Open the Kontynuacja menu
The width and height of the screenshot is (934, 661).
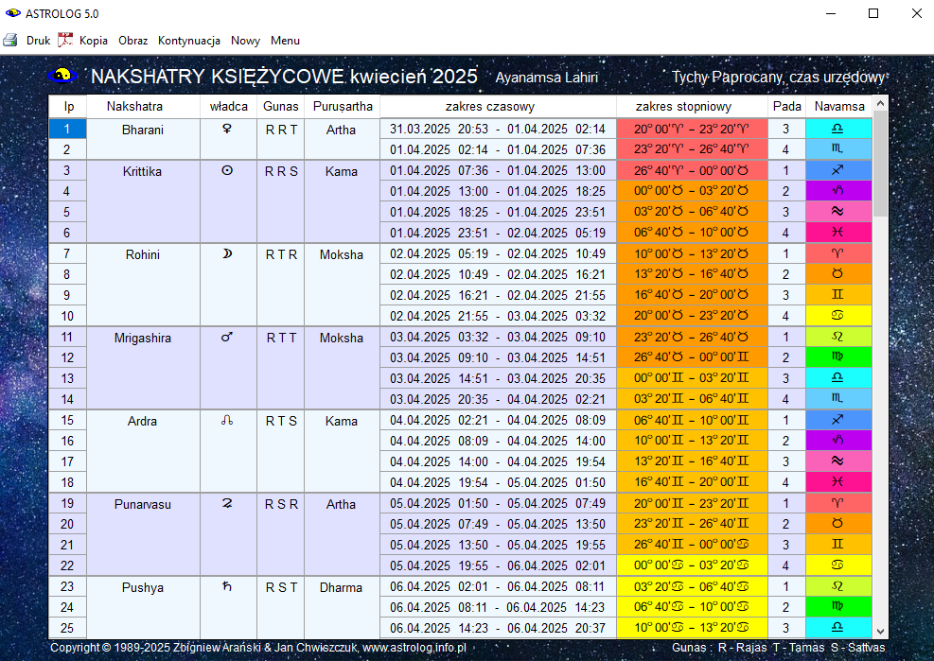pos(189,41)
